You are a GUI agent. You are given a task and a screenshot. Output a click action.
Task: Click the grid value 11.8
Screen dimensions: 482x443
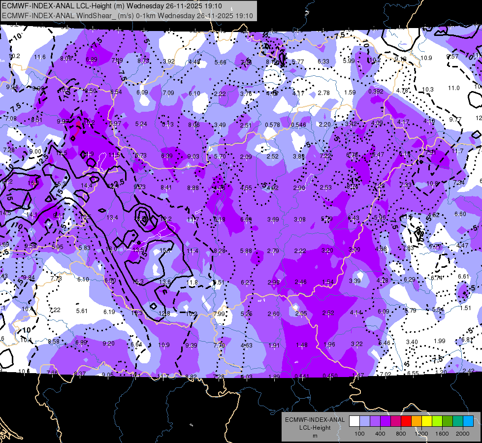point(192,283)
